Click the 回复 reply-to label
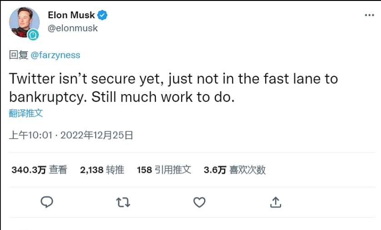The width and height of the screenshot is (381, 230). [x=19, y=55]
